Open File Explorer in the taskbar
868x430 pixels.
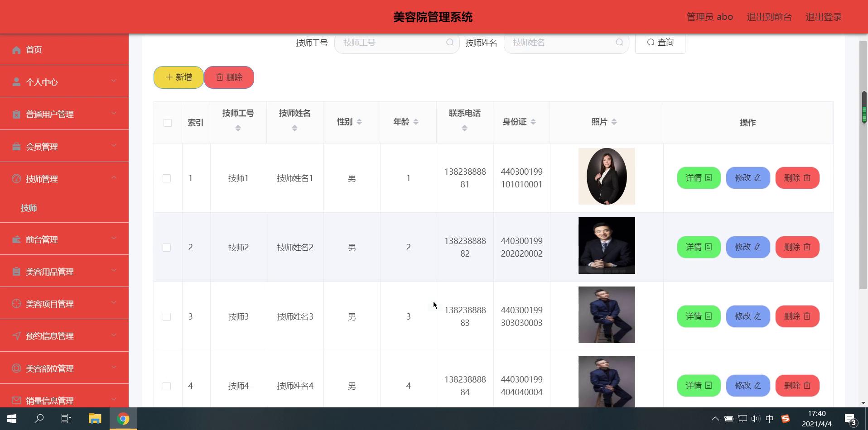click(95, 419)
